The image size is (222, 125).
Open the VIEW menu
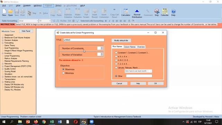18,6
